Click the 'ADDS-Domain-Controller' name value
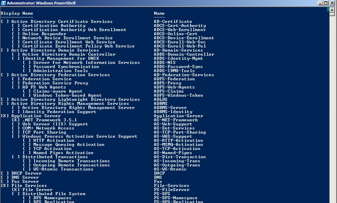 tap(184, 54)
